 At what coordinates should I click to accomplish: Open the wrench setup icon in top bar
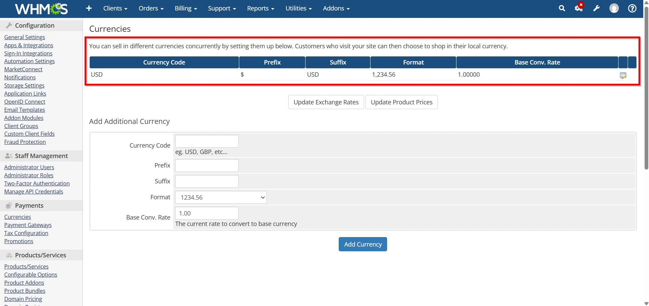596,8
